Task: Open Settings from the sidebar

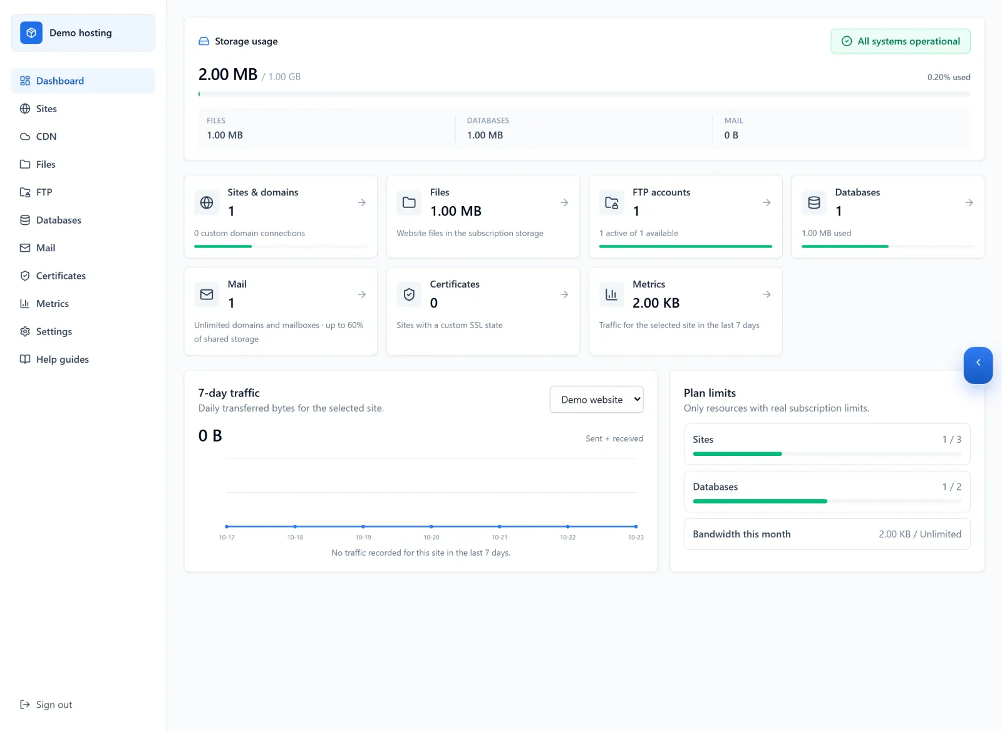Action: 83,331
